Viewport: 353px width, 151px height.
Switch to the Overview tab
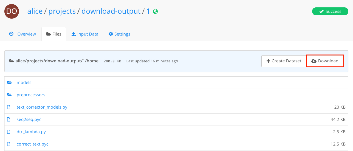click(22, 34)
